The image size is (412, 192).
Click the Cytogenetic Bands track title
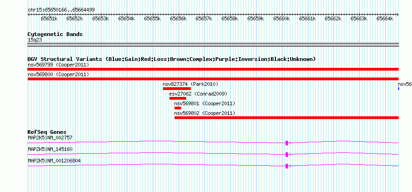[x=55, y=34]
